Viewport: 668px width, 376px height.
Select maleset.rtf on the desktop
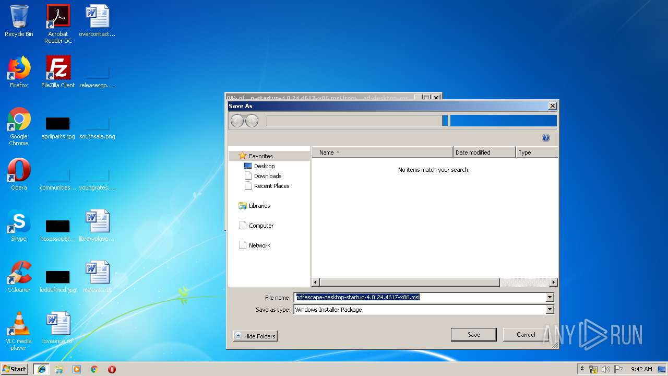click(97, 277)
